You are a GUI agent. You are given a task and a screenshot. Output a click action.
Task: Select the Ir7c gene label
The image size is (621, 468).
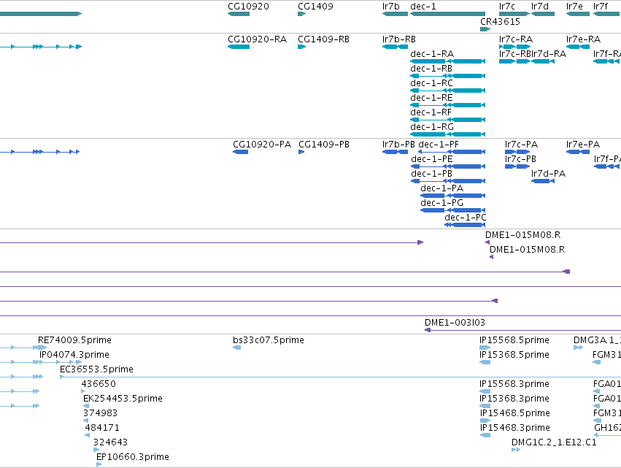tap(507, 7)
